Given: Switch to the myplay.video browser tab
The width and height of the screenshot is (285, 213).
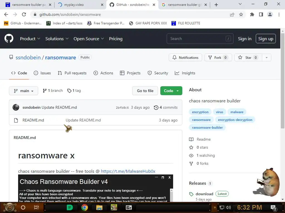Looking at the screenshot, I should coord(80,5).
